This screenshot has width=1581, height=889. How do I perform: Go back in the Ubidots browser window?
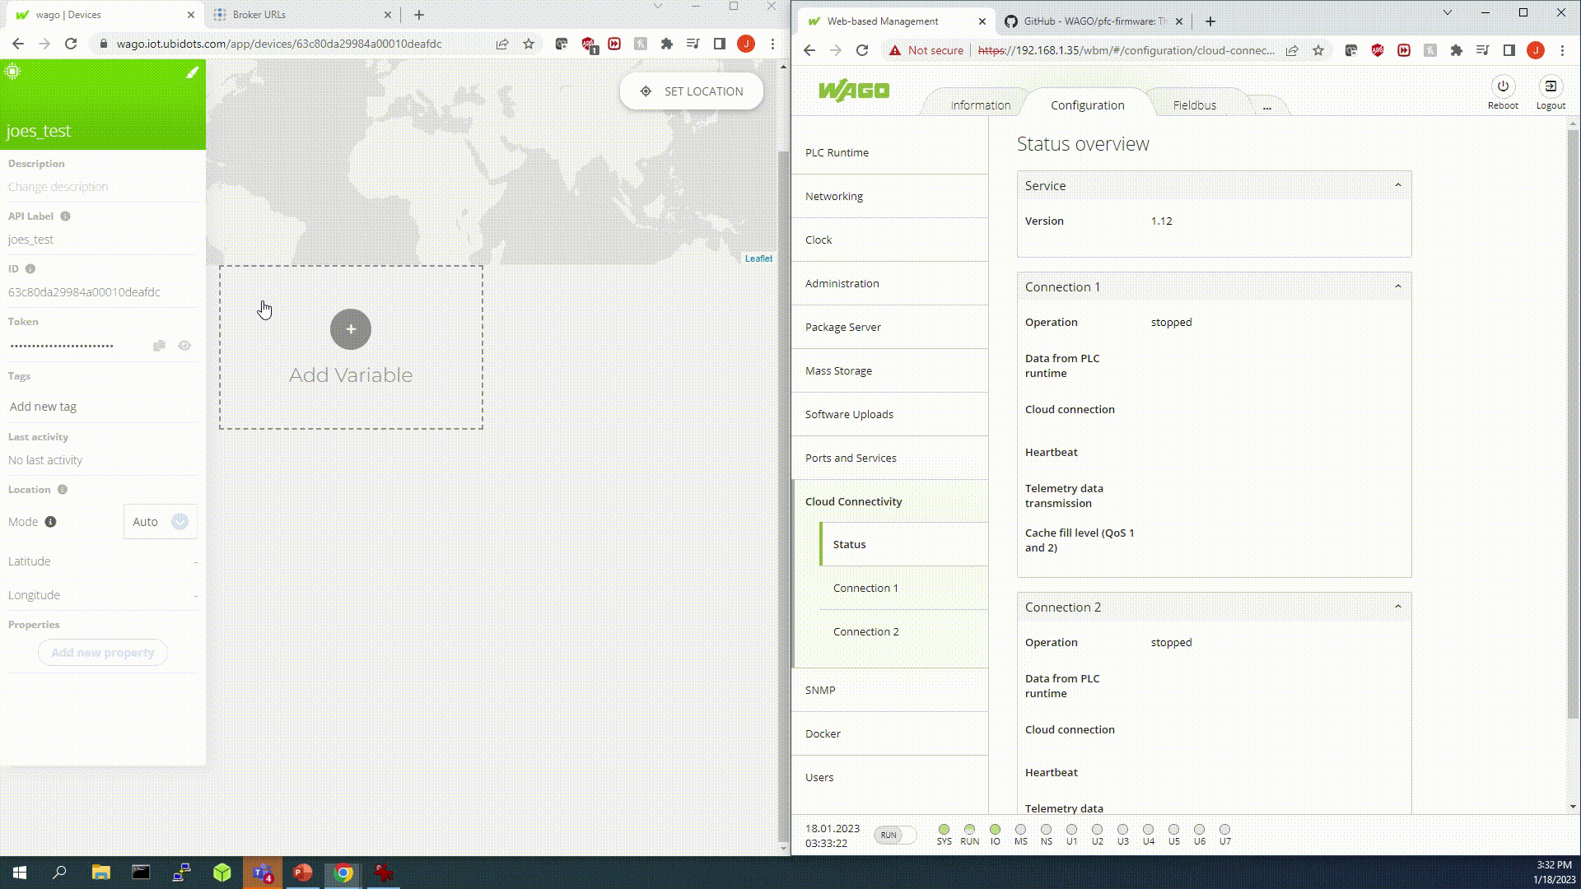click(18, 44)
